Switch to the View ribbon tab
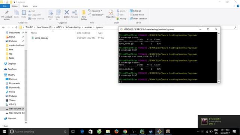The image size is (240, 135). click(35, 6)
